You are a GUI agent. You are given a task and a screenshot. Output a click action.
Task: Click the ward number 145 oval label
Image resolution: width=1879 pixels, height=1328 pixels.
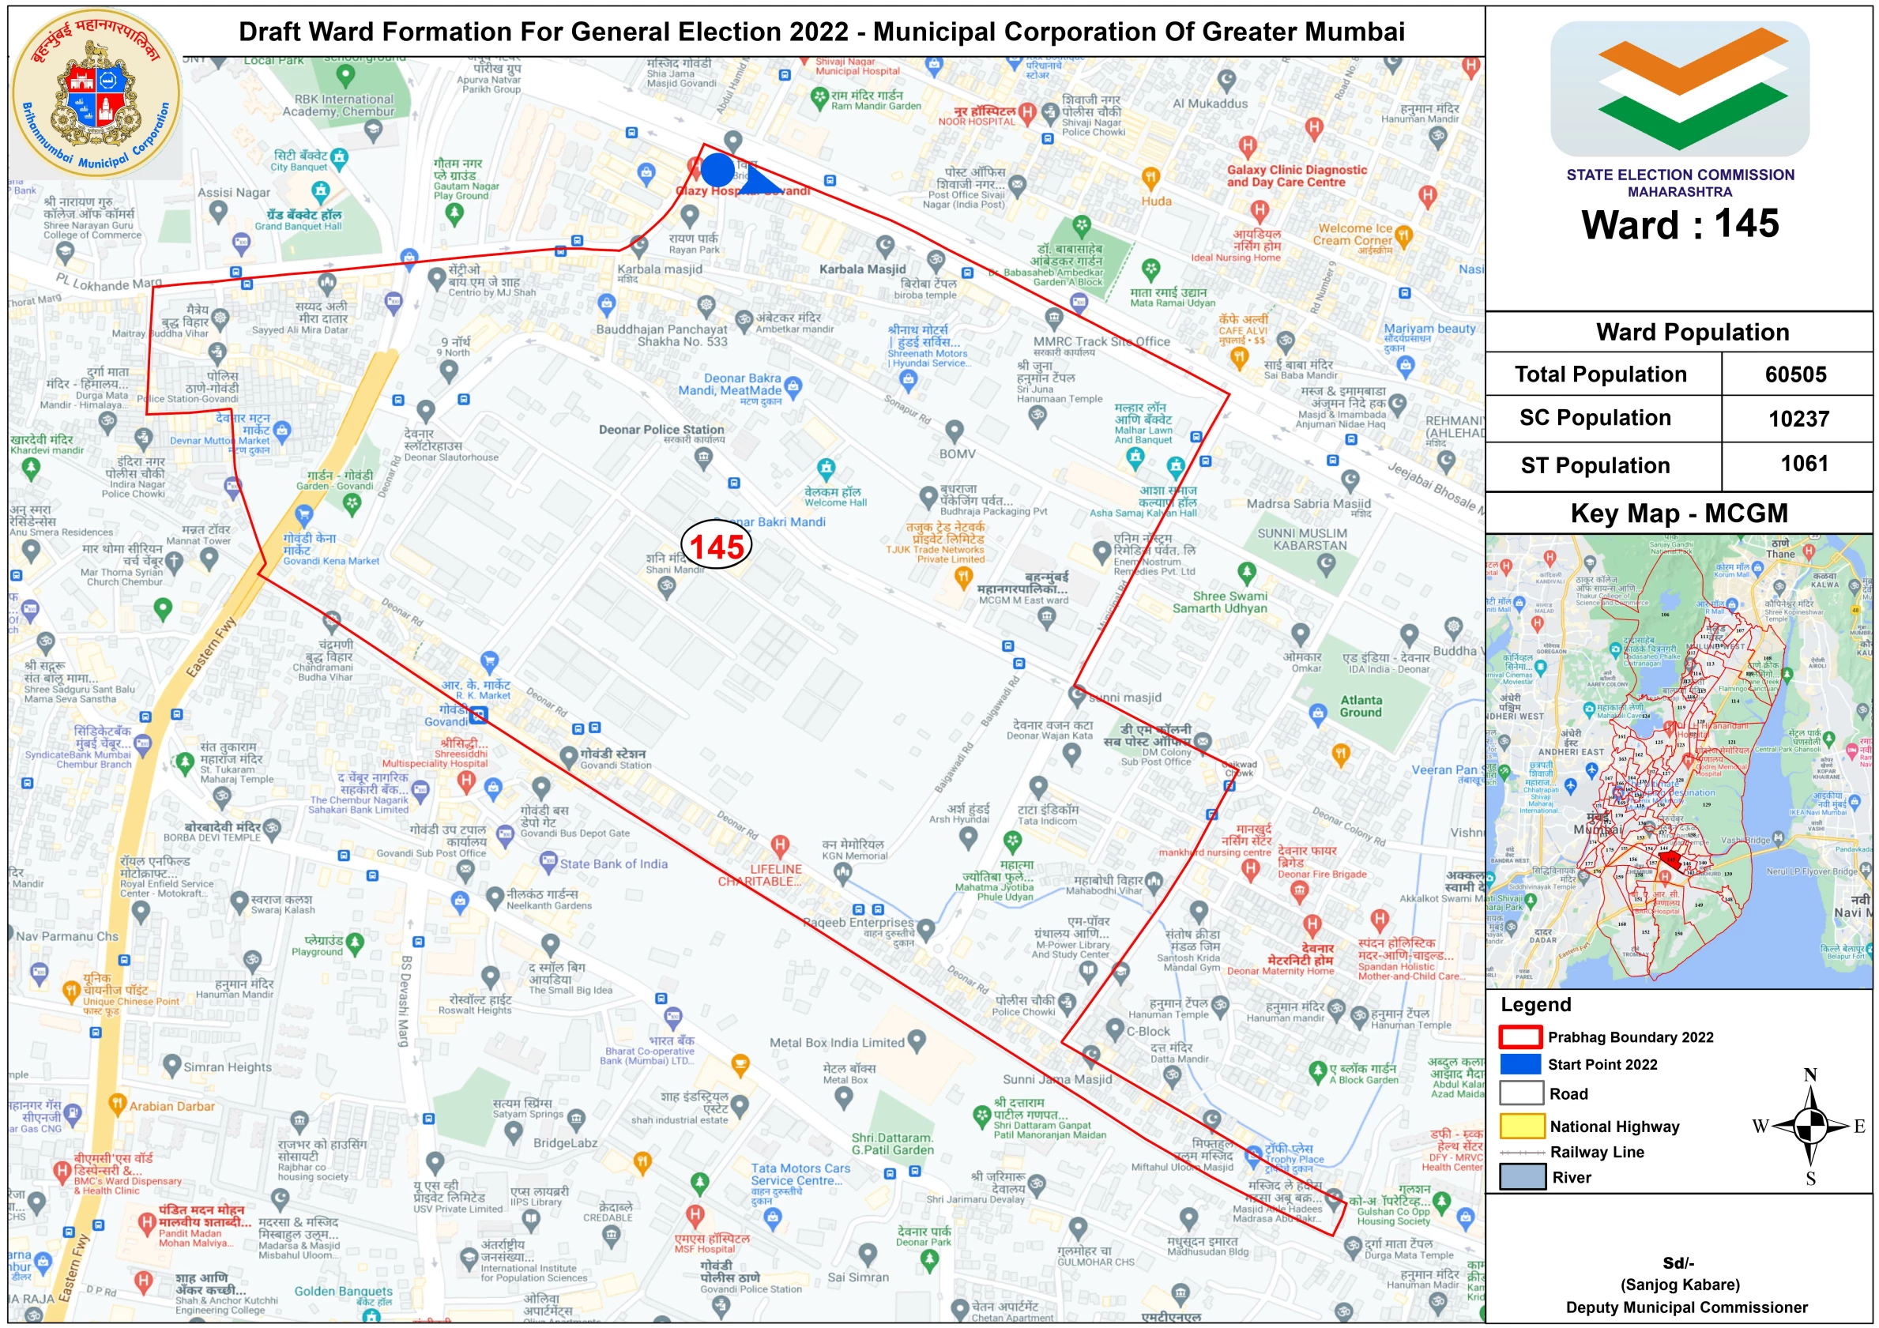[716, 546]
